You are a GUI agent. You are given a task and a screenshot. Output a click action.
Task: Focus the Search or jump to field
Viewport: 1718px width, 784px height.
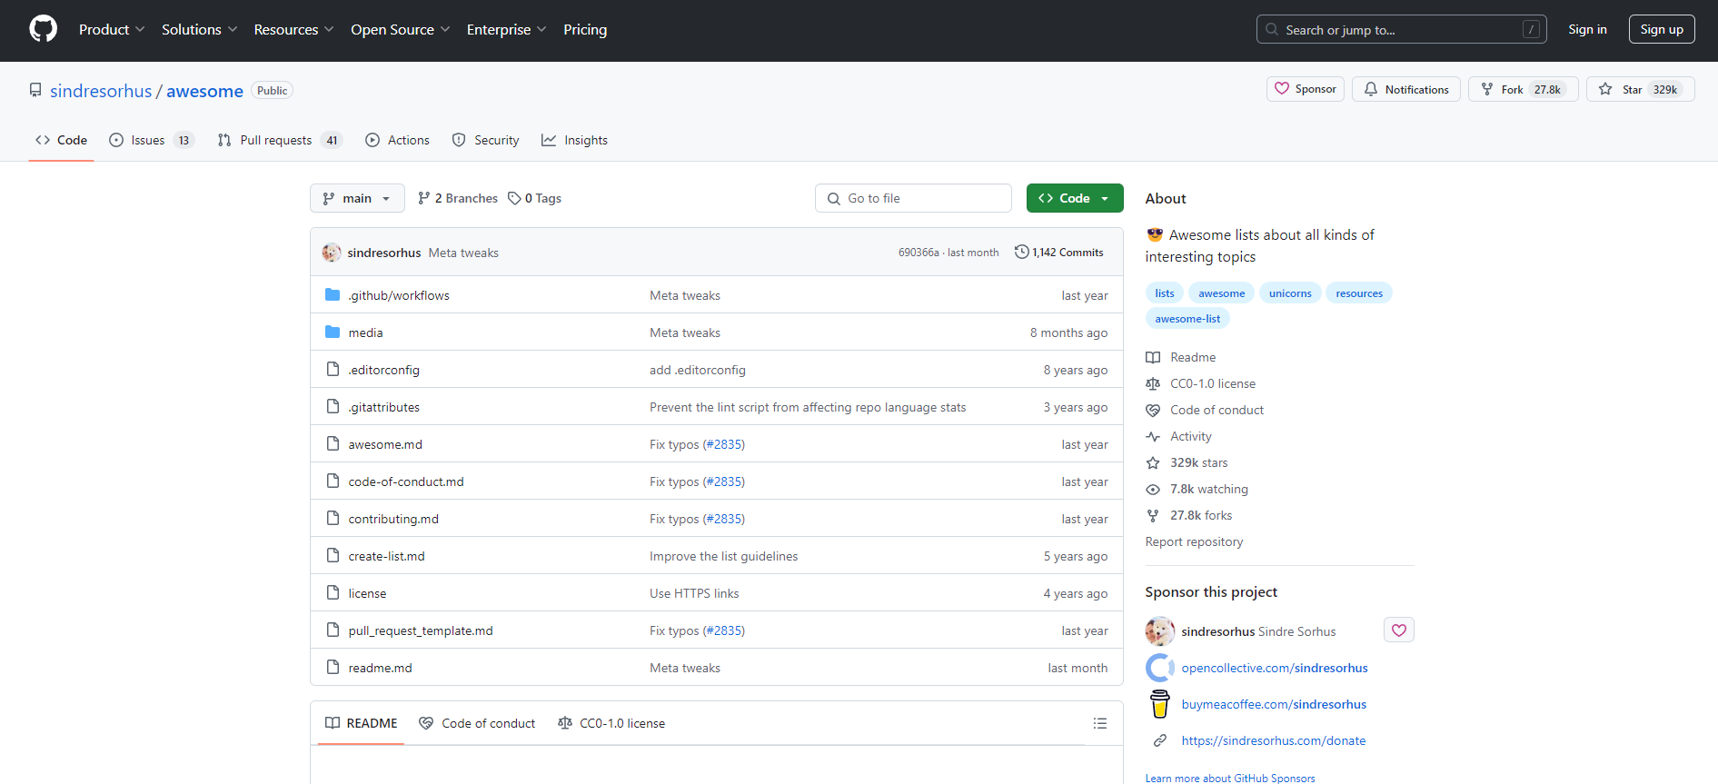1402,29
